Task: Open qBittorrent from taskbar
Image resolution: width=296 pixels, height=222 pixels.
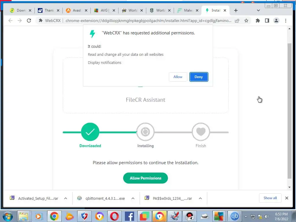Action: click(x=235, y=216)
